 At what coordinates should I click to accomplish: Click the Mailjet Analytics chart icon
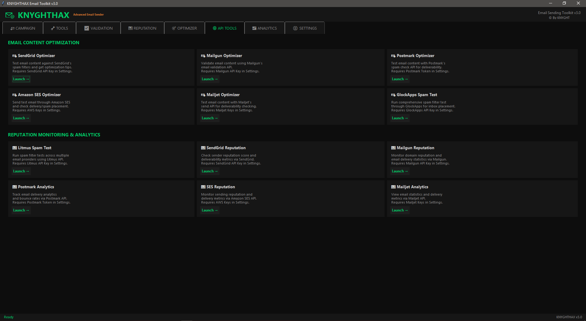pos(393,187)
